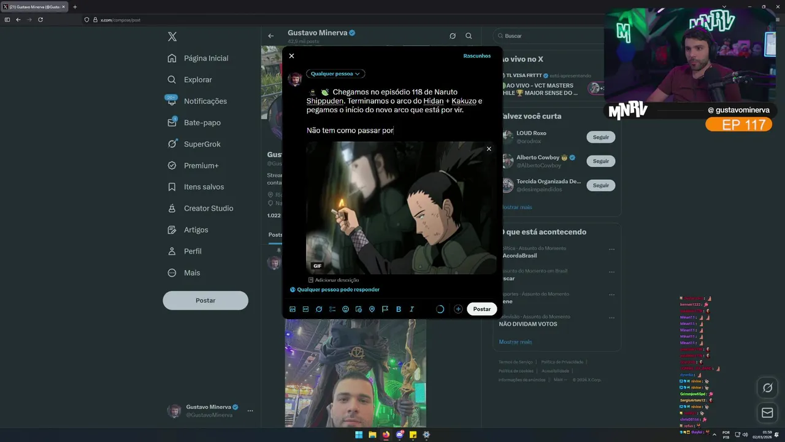Tag a location on the post
Viewport: 785px width, 442px height.
[x=372, y=309]
